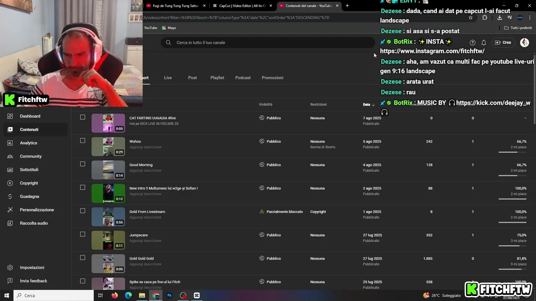The height and width of the screenshot is (301, 536).
Task: Open the channel avatar menu
Action: pyautogui.click(x=524, y=43)
